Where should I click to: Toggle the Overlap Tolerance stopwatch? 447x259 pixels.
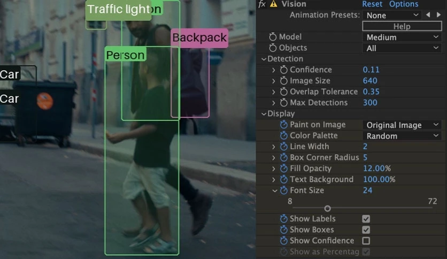[283, 92]
